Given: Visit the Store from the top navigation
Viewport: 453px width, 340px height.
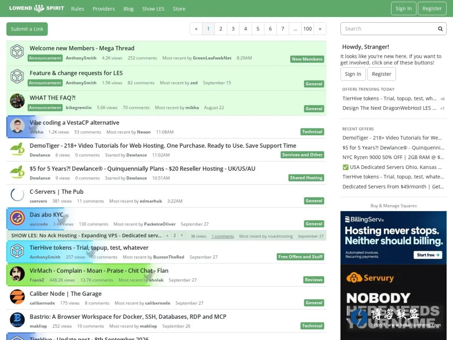Looking at the screenshot, I should tap(179, 9).
